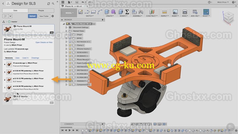Click the Joint assemble icon
This screenshot has width=238, height=134.
141,12
